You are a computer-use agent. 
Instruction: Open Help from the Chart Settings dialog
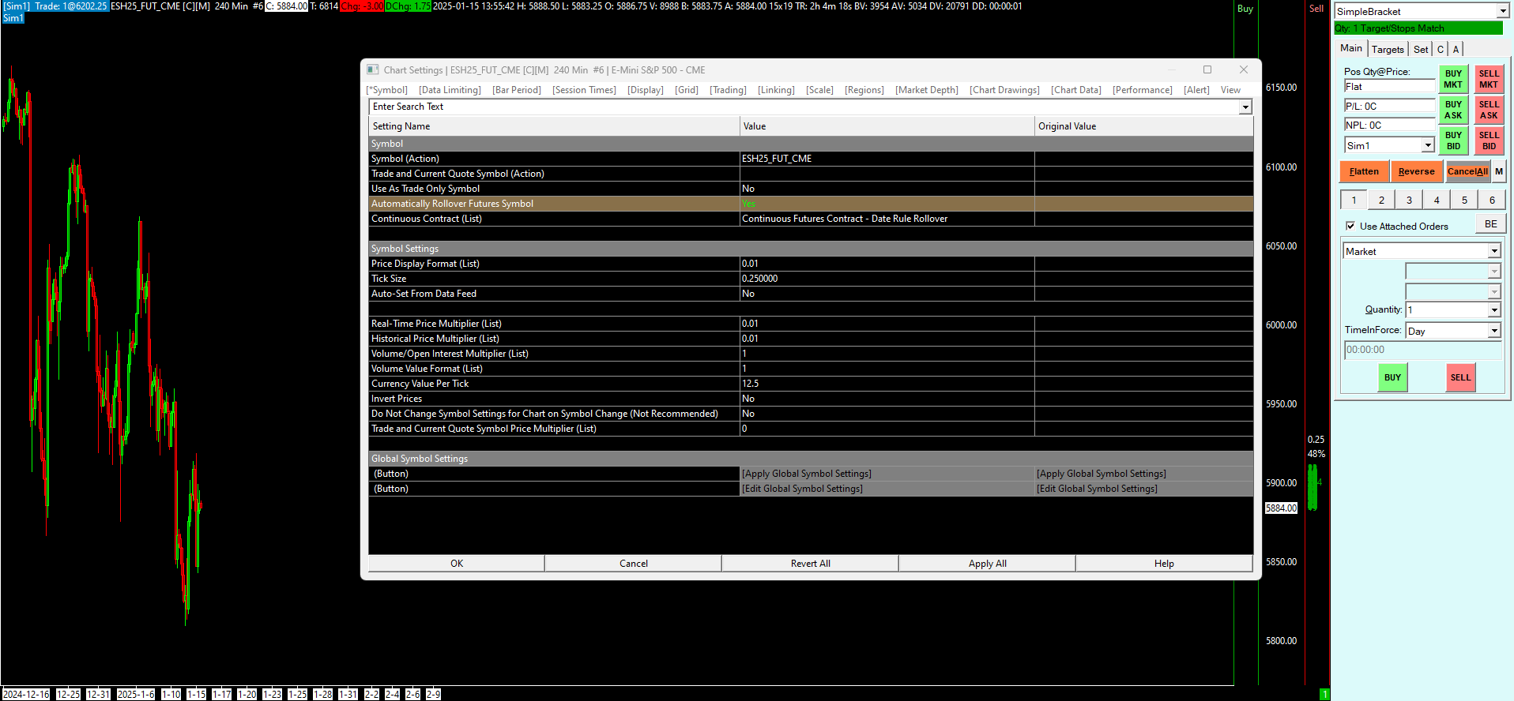coord(1164,564)
